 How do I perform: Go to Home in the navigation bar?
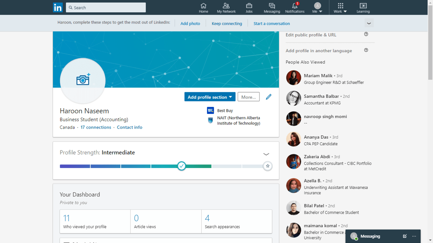coord(203,8)
